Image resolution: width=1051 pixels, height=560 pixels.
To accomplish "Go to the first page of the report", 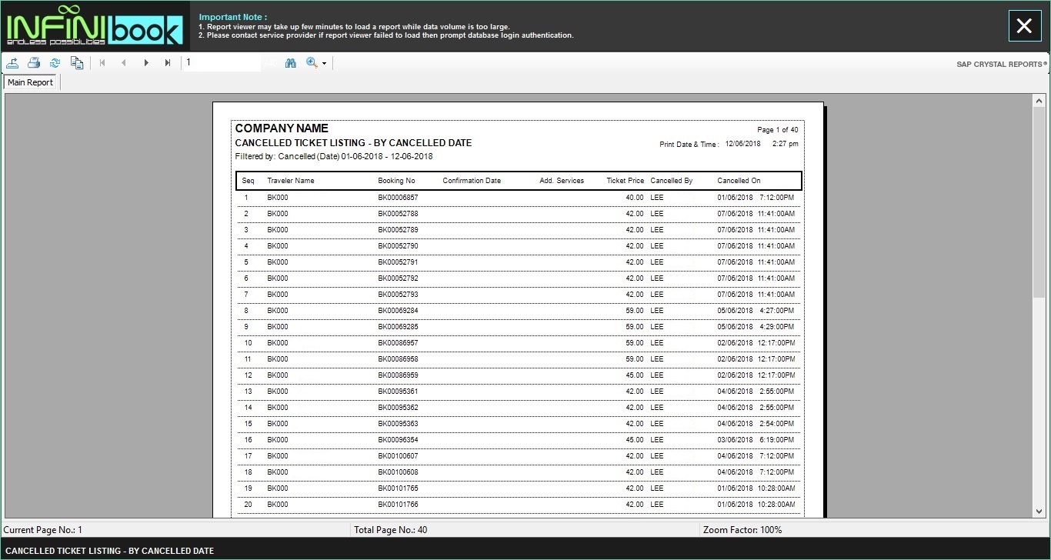I will click(102, 63).
